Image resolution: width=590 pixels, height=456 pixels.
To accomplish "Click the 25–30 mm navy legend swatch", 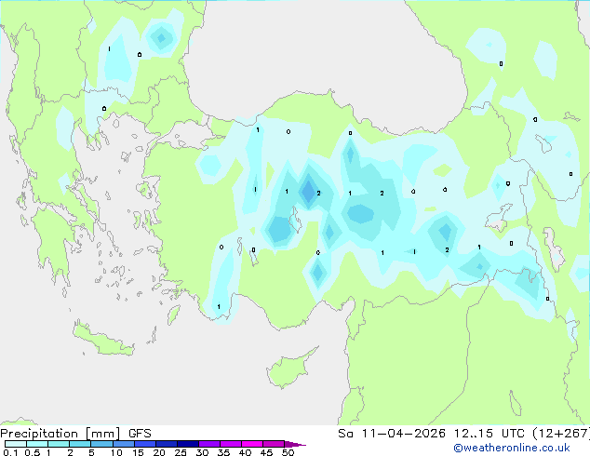I will 187,444.
